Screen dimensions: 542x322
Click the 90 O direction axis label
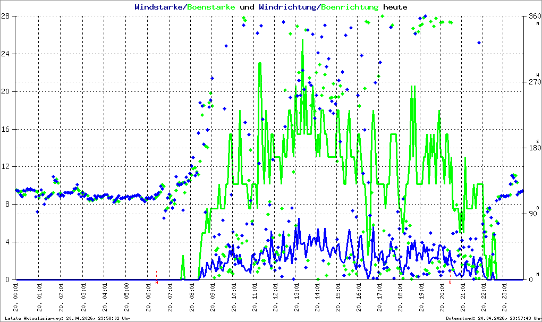pyautogui.click(x=533, y=214)
